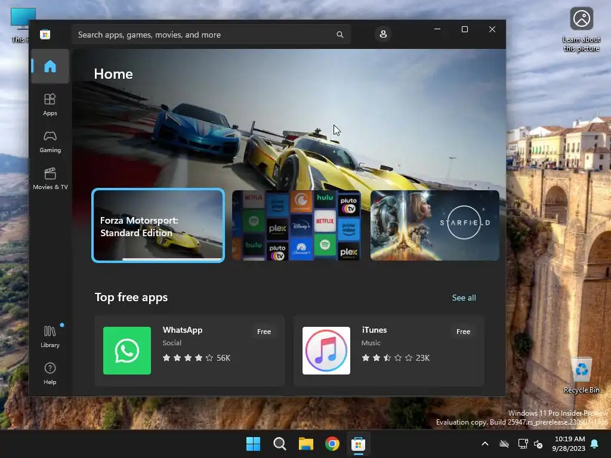Click iTunes Free button
The image size is (611, 458).
coord(463,332)
